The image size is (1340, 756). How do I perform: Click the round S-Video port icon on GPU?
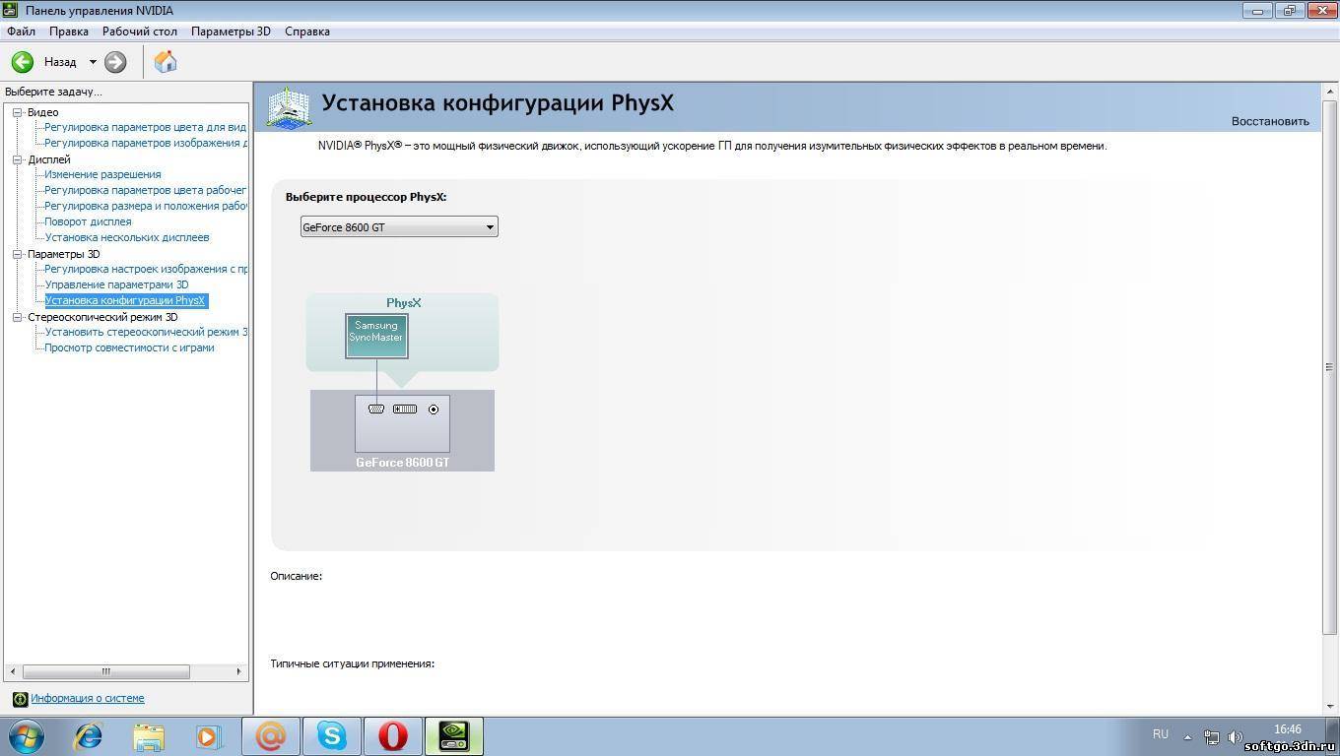[434, 409]
